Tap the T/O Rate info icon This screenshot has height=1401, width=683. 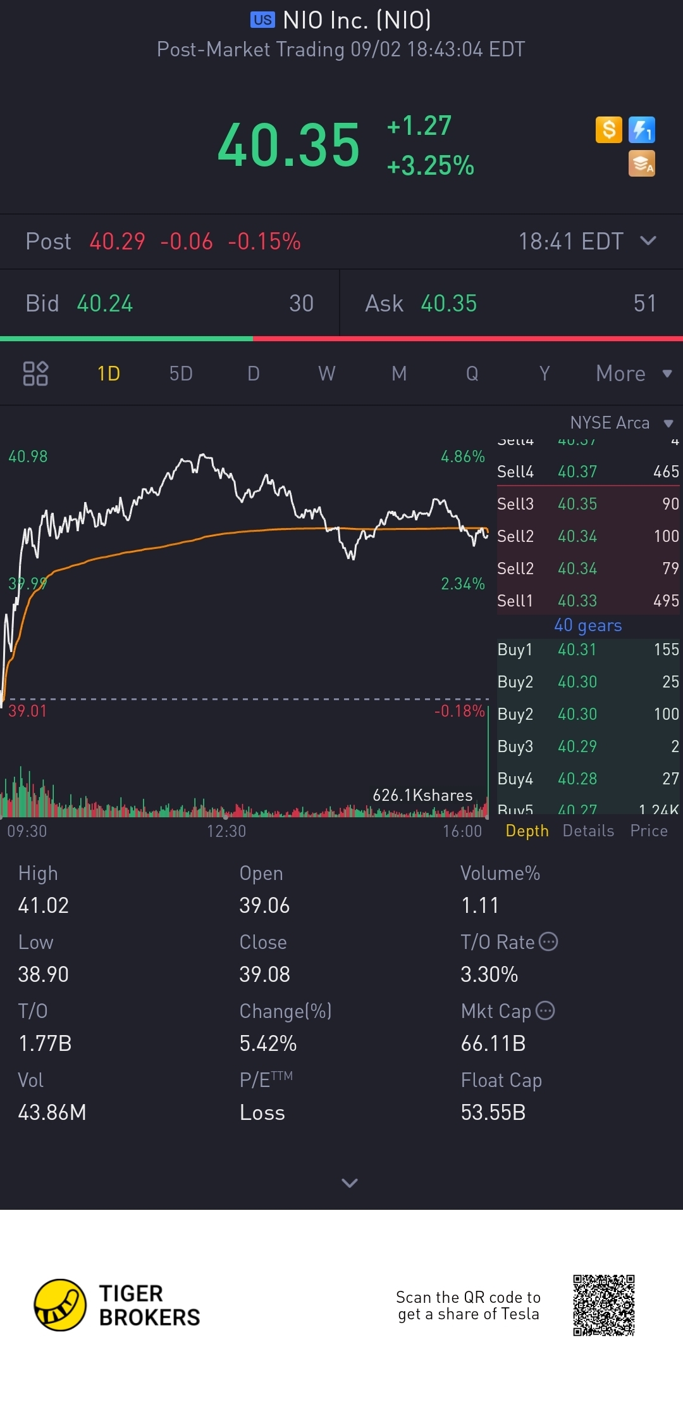click(x=548, y=941)
